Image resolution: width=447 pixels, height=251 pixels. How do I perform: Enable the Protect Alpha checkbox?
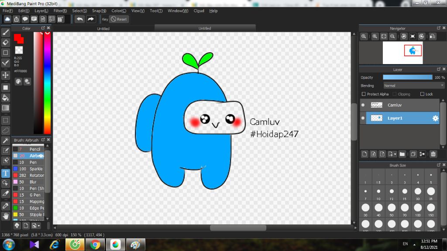click(x=364, y=94)
